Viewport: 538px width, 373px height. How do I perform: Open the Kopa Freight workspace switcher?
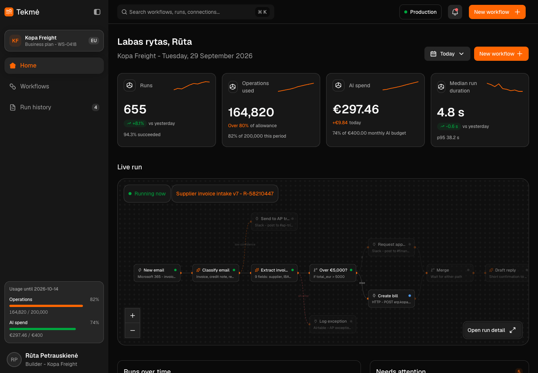point(54,41)
